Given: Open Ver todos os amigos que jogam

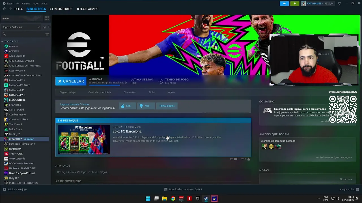Looking at the screenshot, I should pyautogui.click(x=334, y=157).
